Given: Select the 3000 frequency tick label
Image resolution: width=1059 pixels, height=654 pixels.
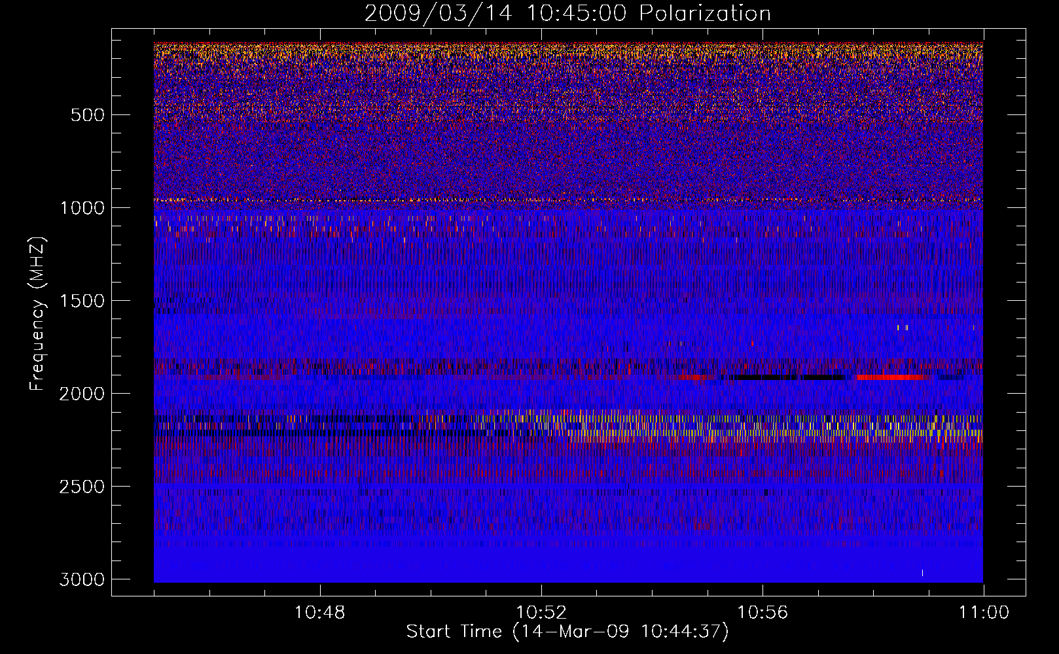Looking at the screenshot, I should 82,579.
